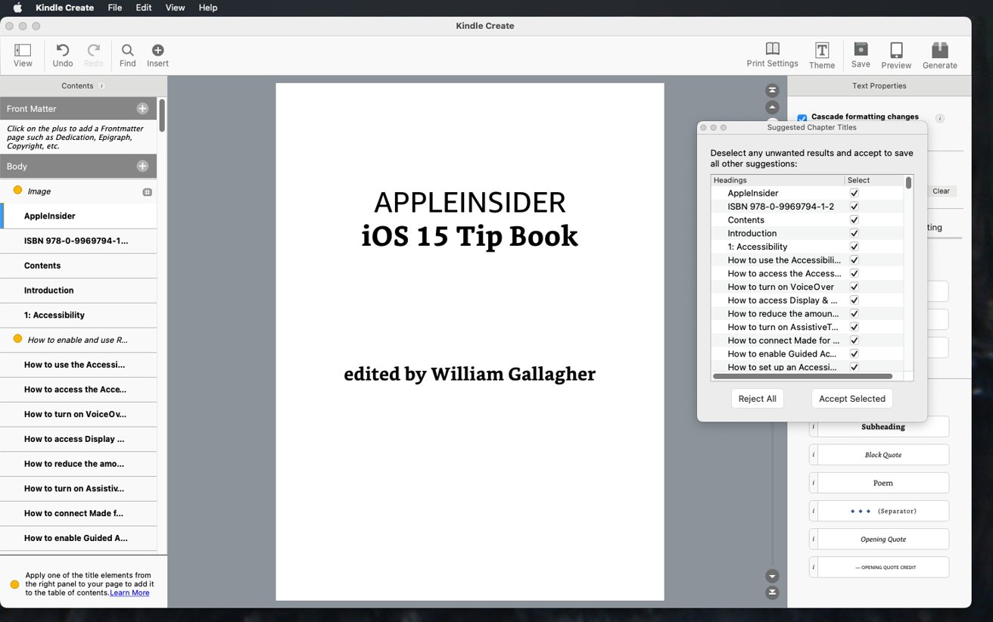The height and width of the screenshot is (622, 993).
Task: Open the Learn More link
Action: tap(129, 592)
